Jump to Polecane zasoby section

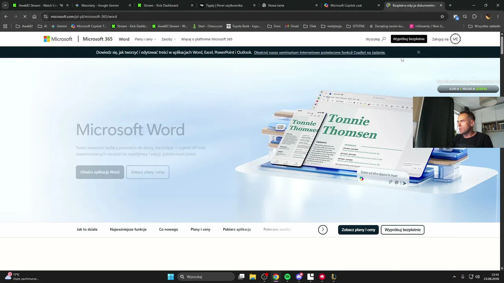coord(277,230)
